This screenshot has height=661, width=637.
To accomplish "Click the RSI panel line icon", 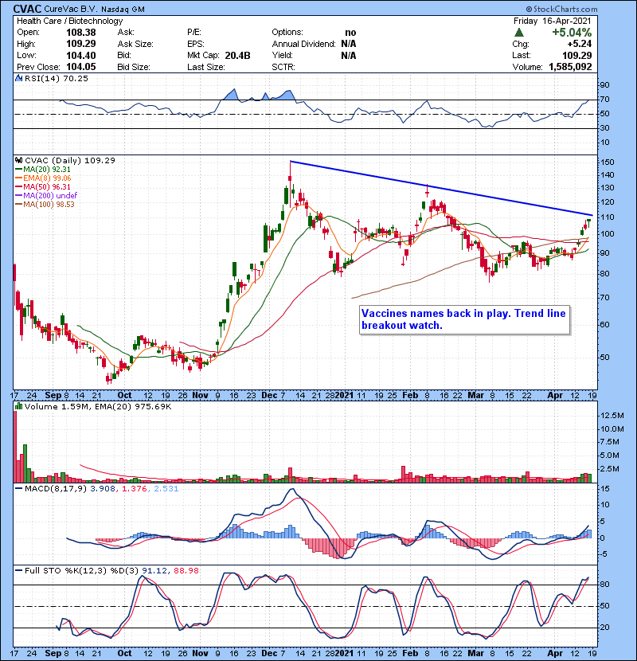I will (18, 78).
